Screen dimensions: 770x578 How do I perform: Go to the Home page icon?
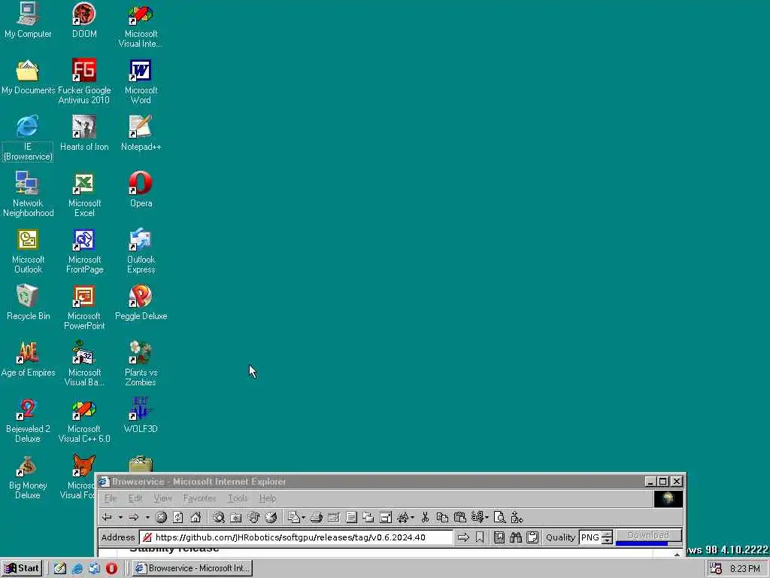[196, 517]
